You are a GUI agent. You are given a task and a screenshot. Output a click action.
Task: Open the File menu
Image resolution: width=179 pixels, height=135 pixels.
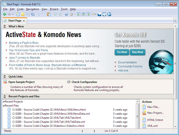coord(5,9)
